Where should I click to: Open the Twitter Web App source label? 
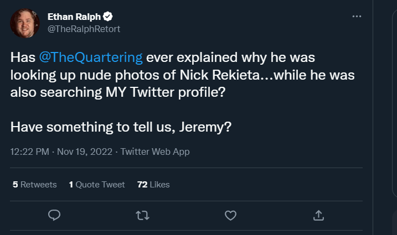click(x=156, y=151)
